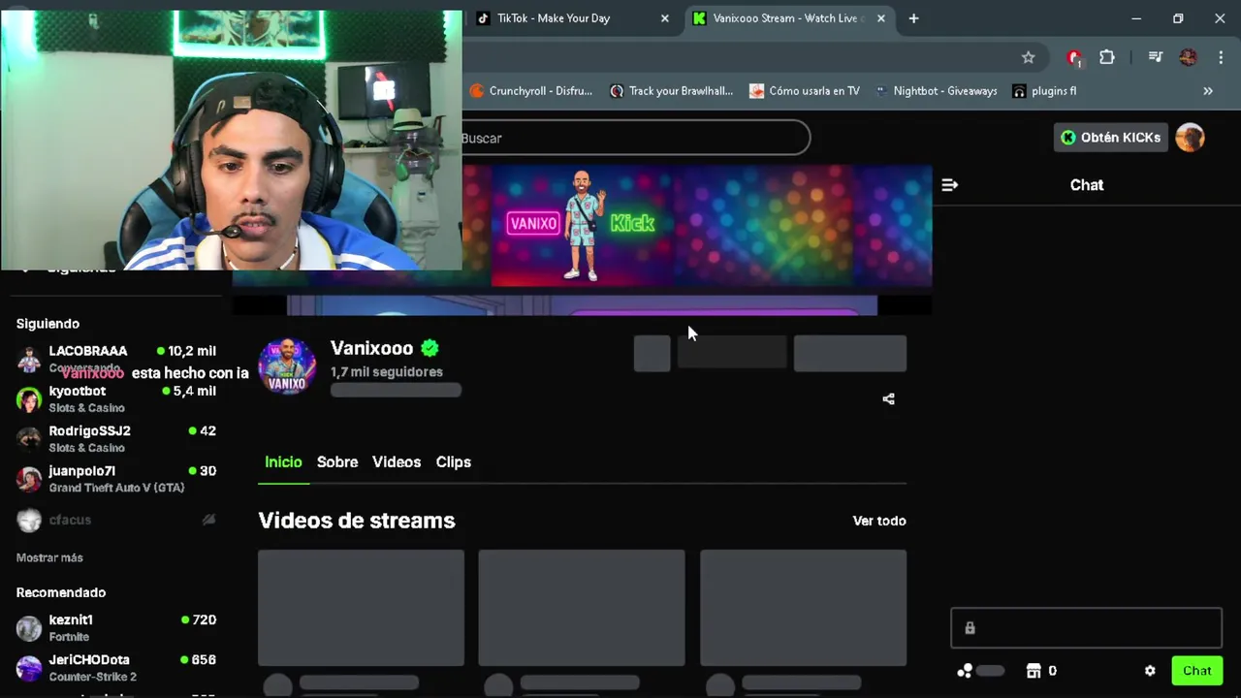Close the TikTok browser tab
The height and width of the screenshot is (698, 1241).
tap(664, 18)
